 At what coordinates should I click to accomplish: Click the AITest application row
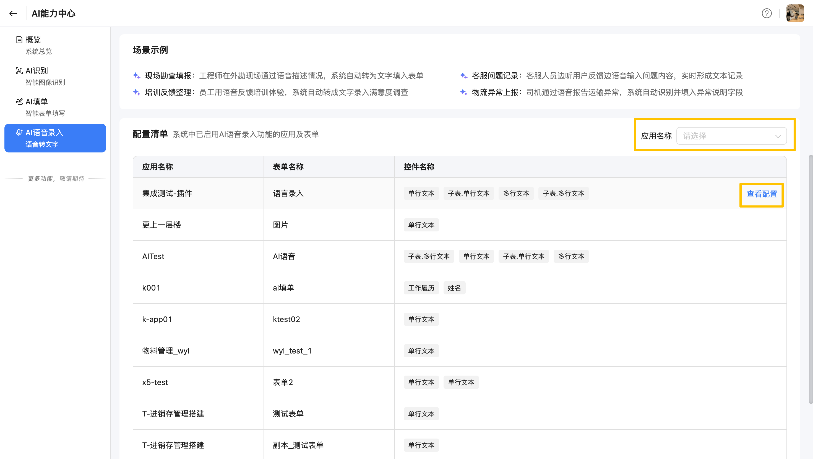point(153,256)
